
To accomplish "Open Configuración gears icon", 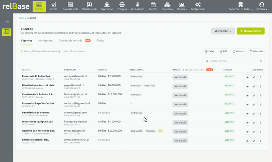I will tap(198, 5).
